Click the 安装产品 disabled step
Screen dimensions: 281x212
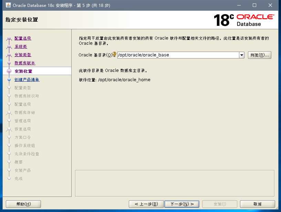[23, 170]
